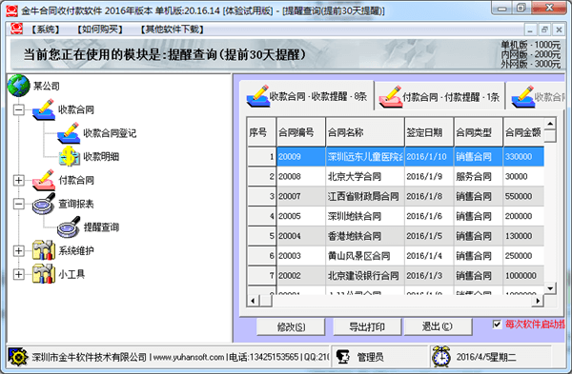The height and width of the screenshot is (374, 572).
Task: Click the 收款合同登记 pencil icon
Action: tap(69, 133)
